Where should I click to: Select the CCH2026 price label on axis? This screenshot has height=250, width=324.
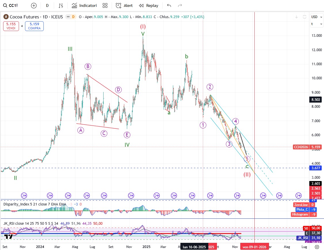click(x=301, y=147)
